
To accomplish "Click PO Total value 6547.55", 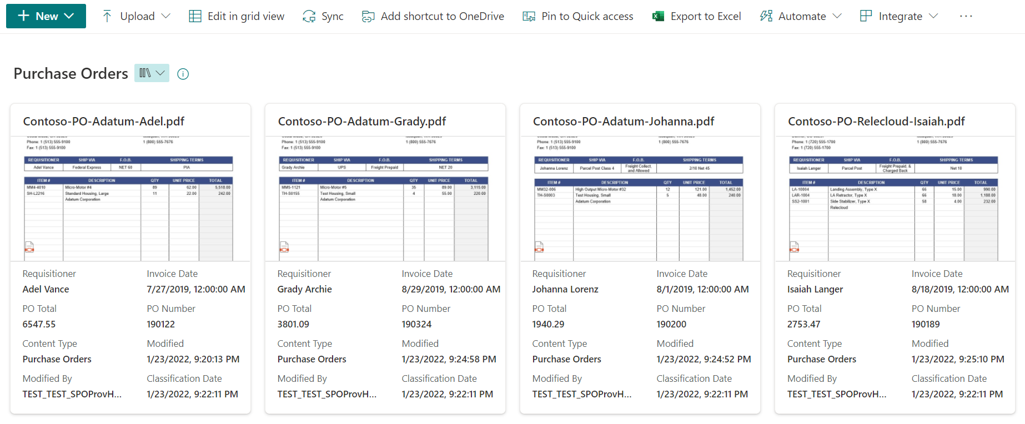I will 39,324.
